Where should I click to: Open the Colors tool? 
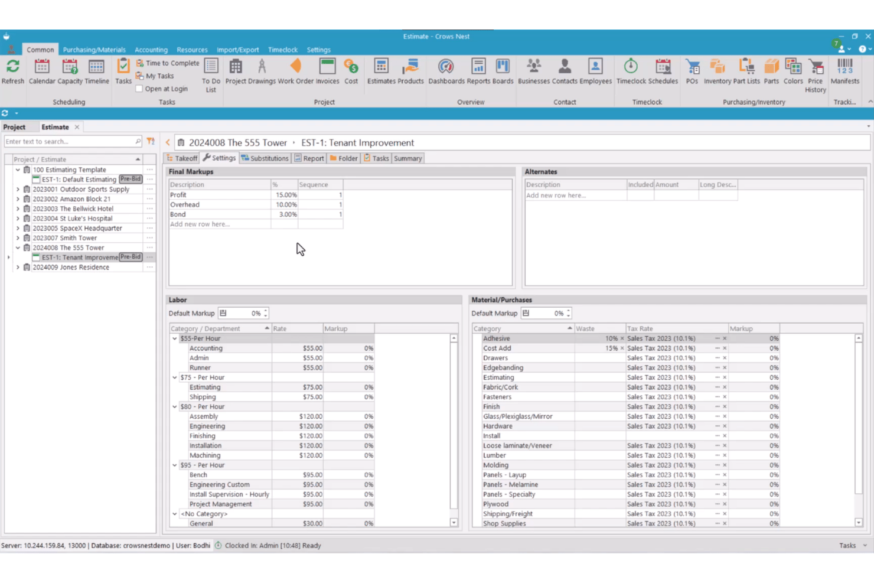click(793, 71)
